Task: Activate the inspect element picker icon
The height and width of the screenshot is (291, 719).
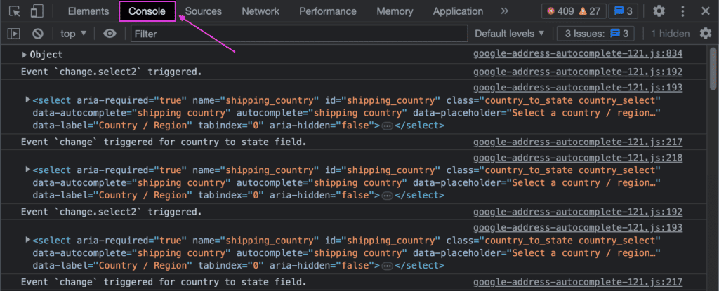Action: (x=15, y=11)
